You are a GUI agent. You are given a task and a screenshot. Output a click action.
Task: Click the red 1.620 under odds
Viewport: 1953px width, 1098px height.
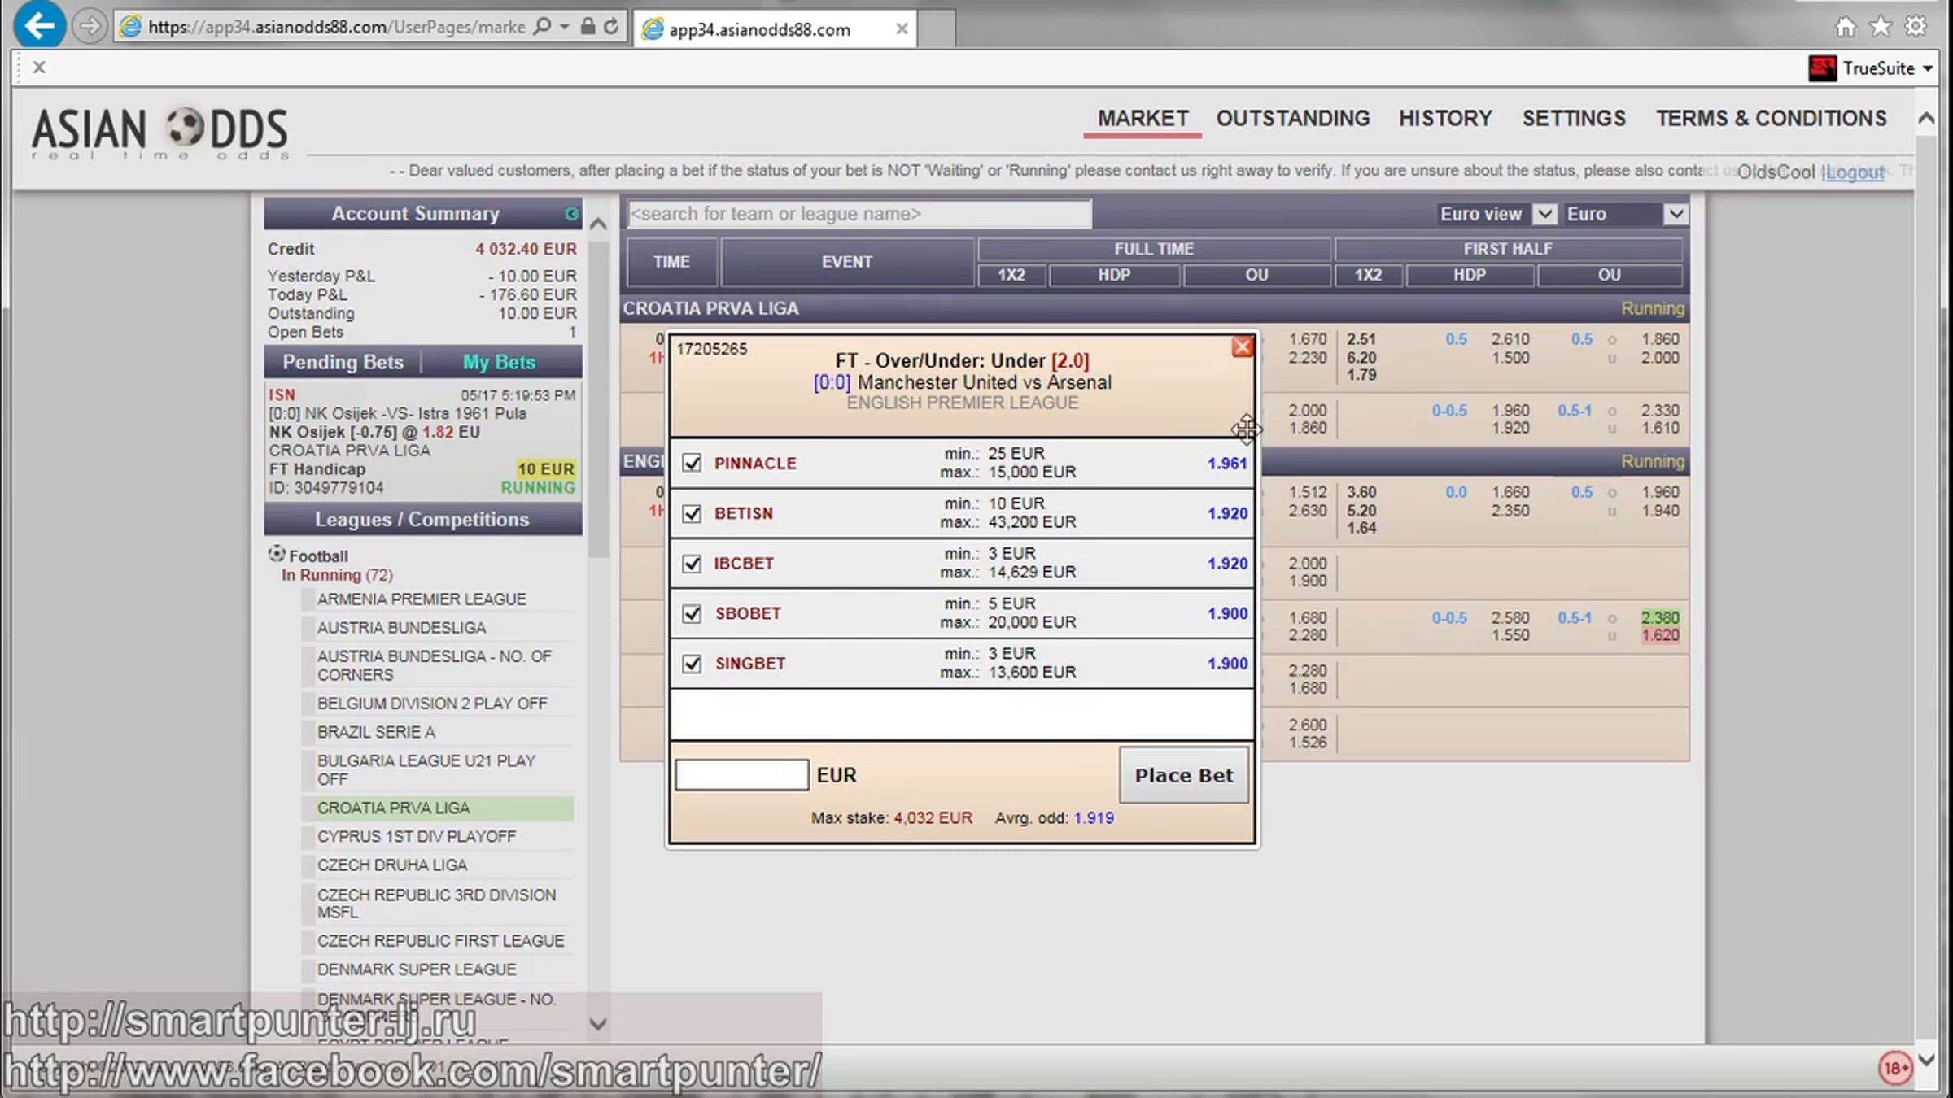tap(1660, 635)
